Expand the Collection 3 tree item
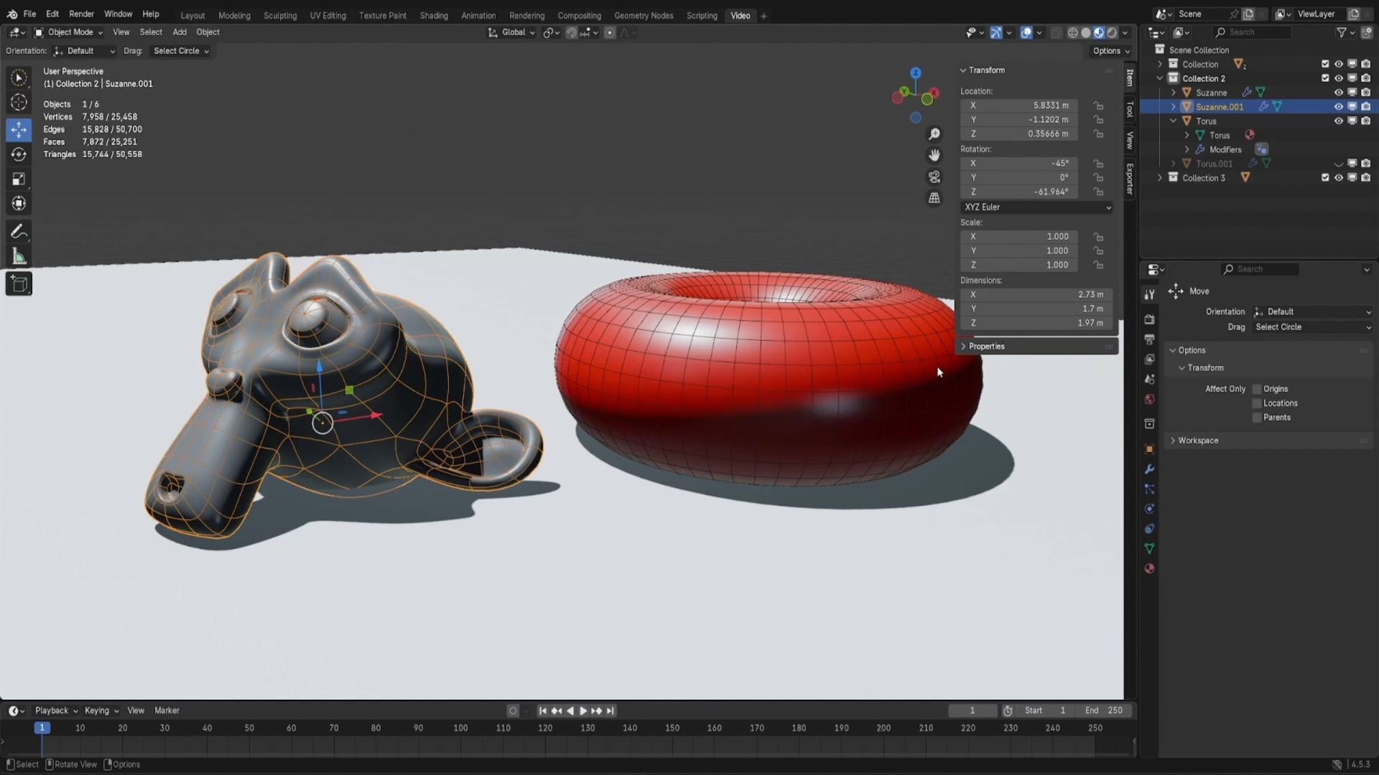Screen dimensions: 1379x775 [1159, 178]
